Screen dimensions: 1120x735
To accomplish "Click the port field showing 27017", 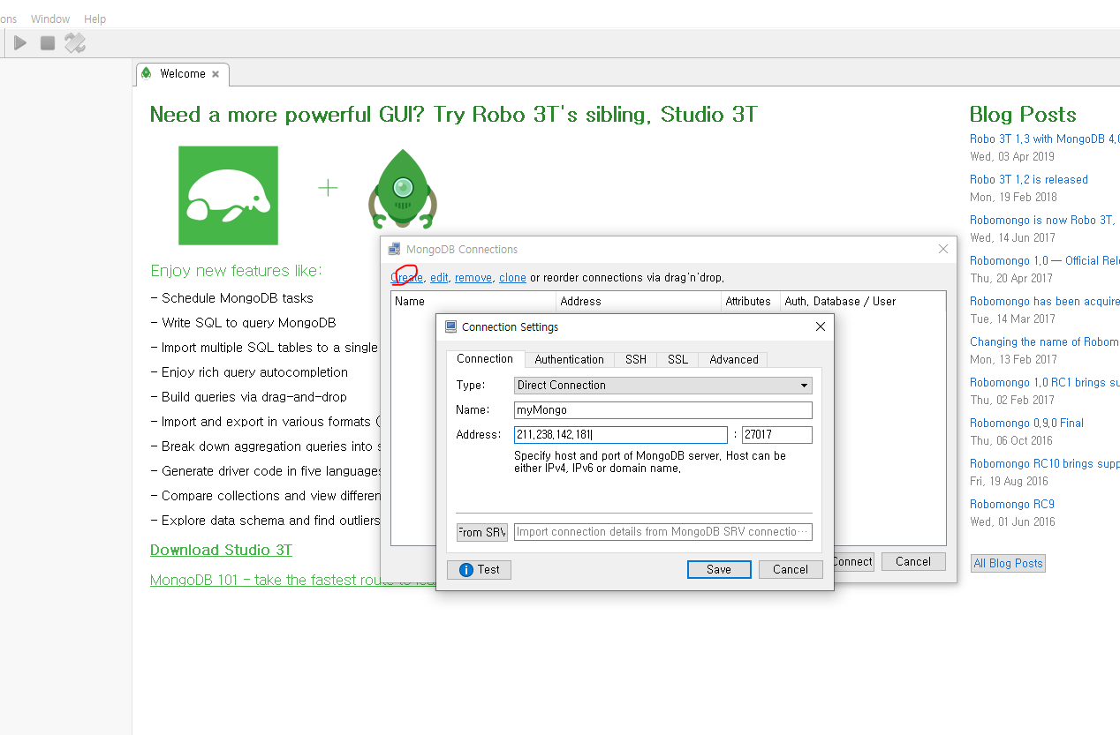I will pos(776,434).
